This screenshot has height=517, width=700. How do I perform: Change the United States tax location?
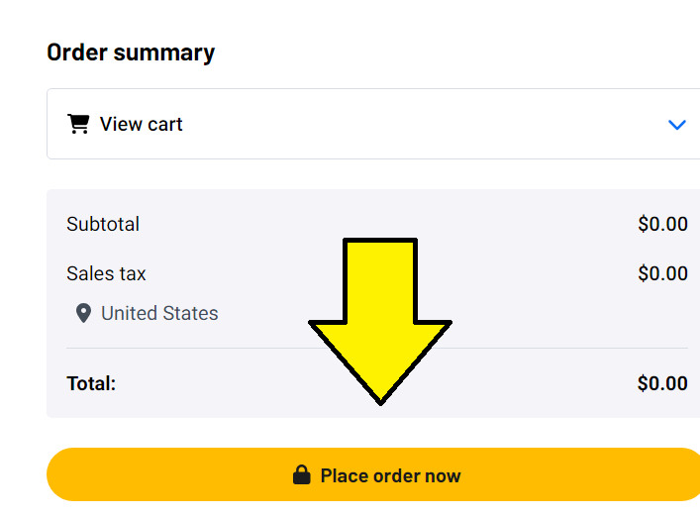[159, 313]
